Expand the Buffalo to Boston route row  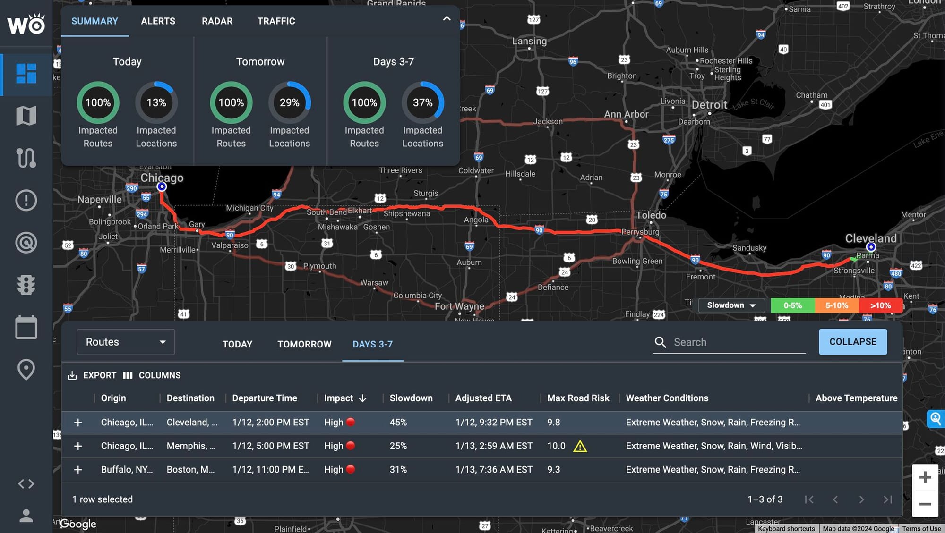click(x=78, y=470)
